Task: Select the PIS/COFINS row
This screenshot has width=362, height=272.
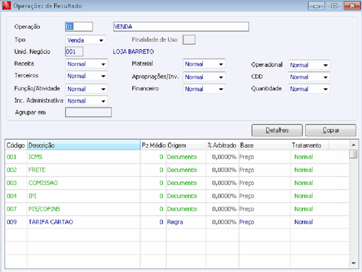Action: tap(177, 209)
